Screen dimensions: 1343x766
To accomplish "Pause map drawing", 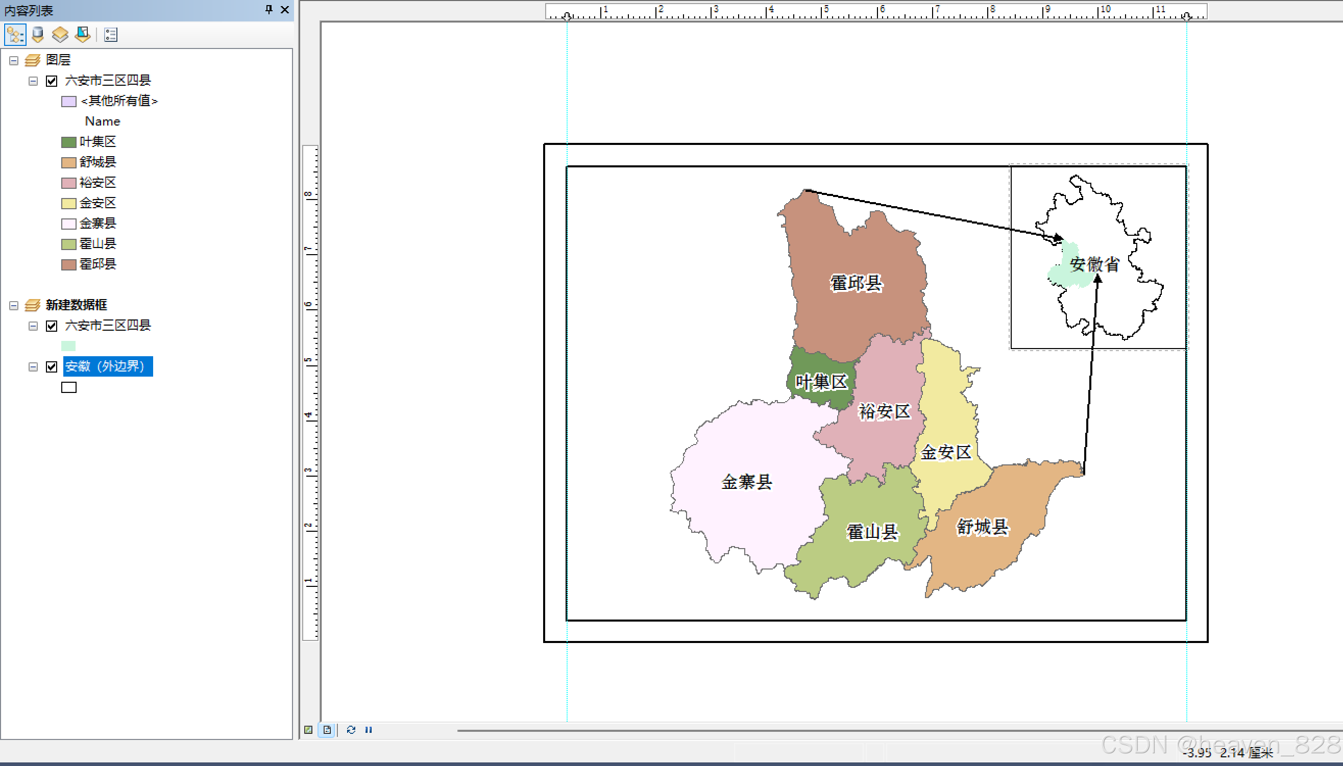I will [x=369, y=730].
